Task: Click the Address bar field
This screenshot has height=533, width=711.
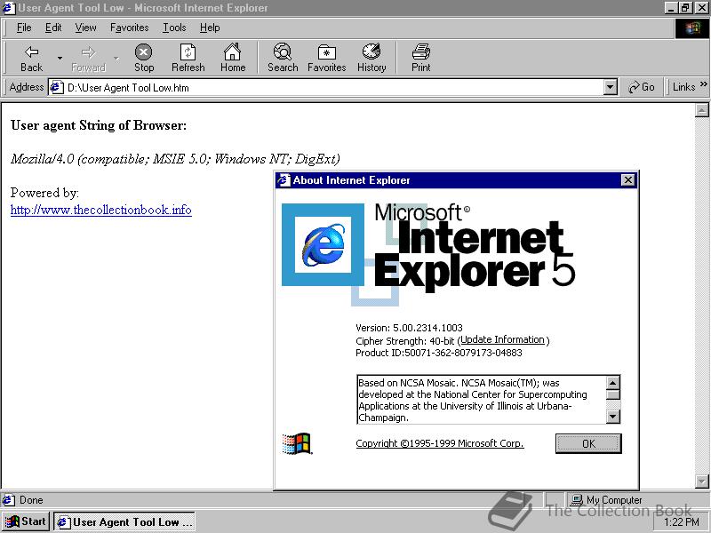Action: (333, 87)
